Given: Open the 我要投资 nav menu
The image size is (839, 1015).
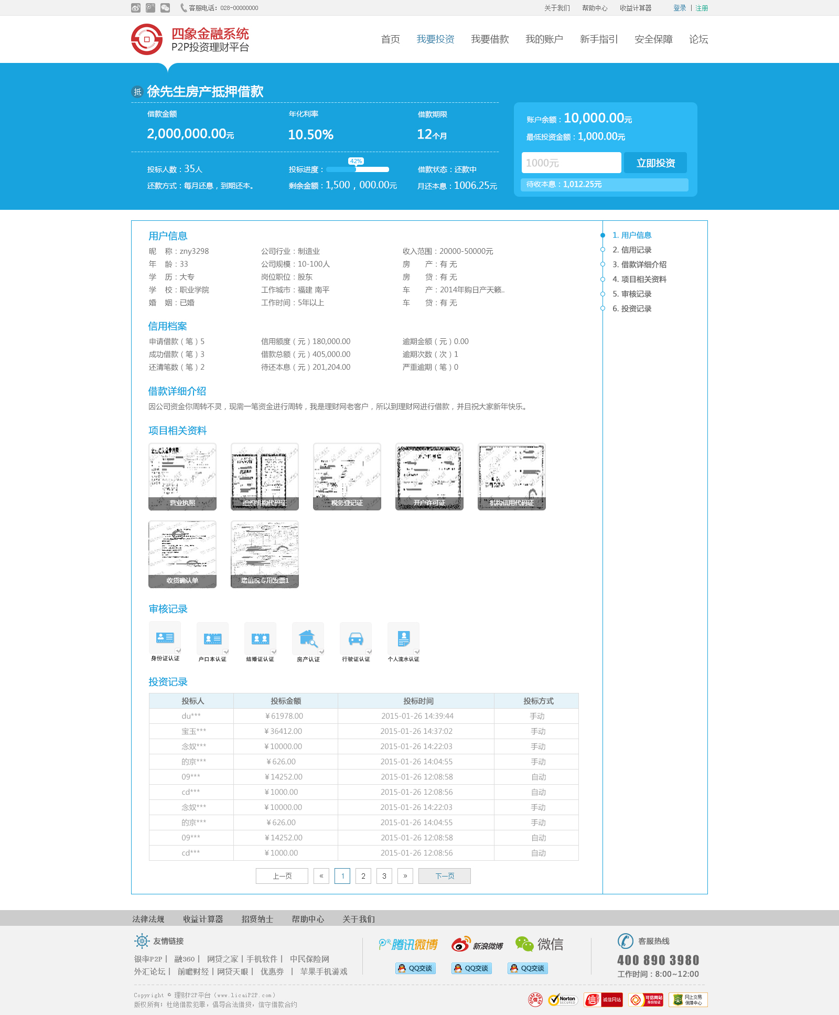Looking at the screenshot, I should pyautogui.click(x=435, y=39).
